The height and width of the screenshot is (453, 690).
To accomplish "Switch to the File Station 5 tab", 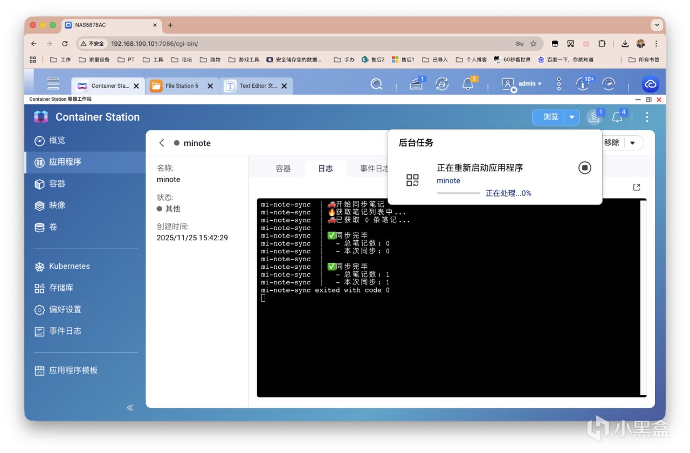I will click(182, 86).
